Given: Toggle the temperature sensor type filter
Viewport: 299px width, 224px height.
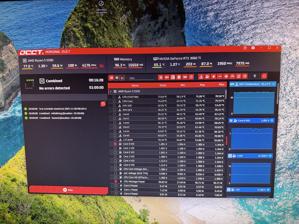Looking at the screenshot, I should point(201,77).
